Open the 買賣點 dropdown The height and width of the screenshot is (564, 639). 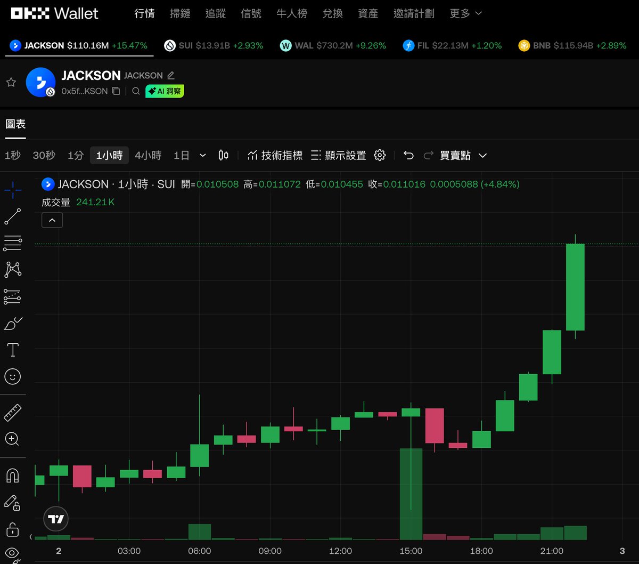(x=463, y=155)
